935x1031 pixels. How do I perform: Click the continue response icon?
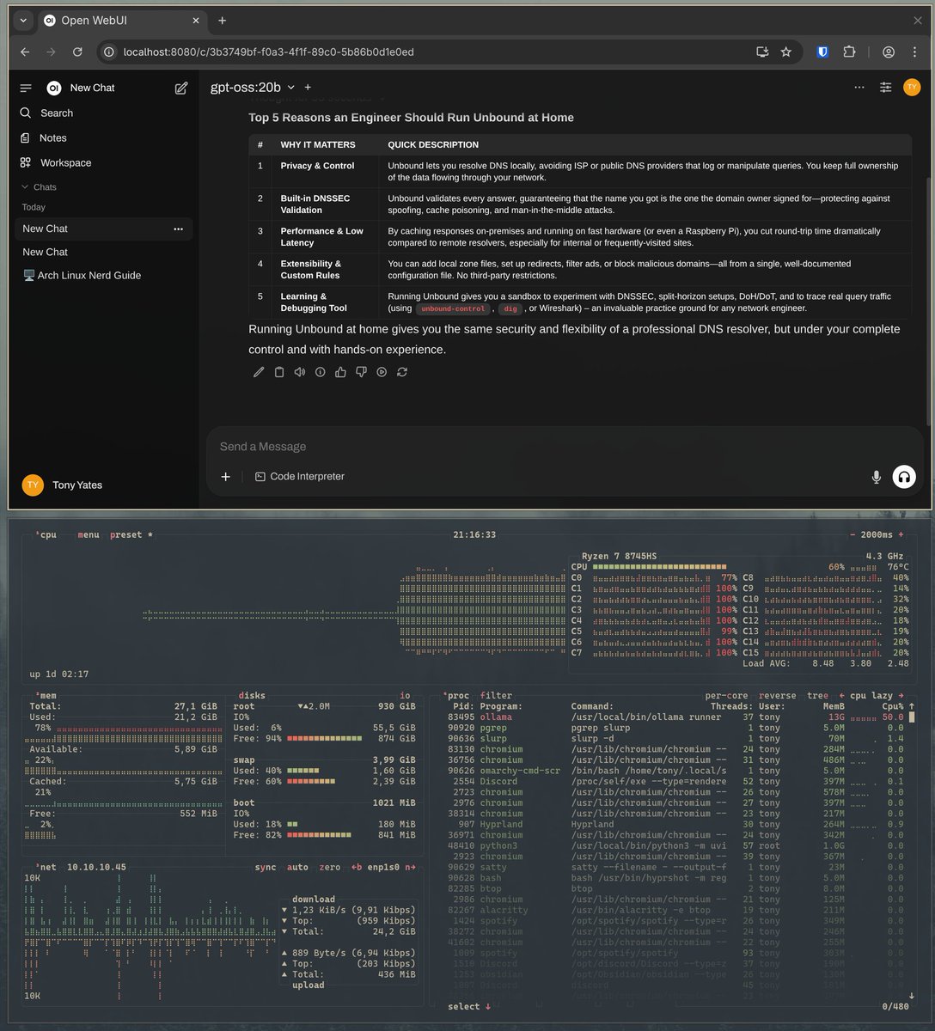click(382, 372)
